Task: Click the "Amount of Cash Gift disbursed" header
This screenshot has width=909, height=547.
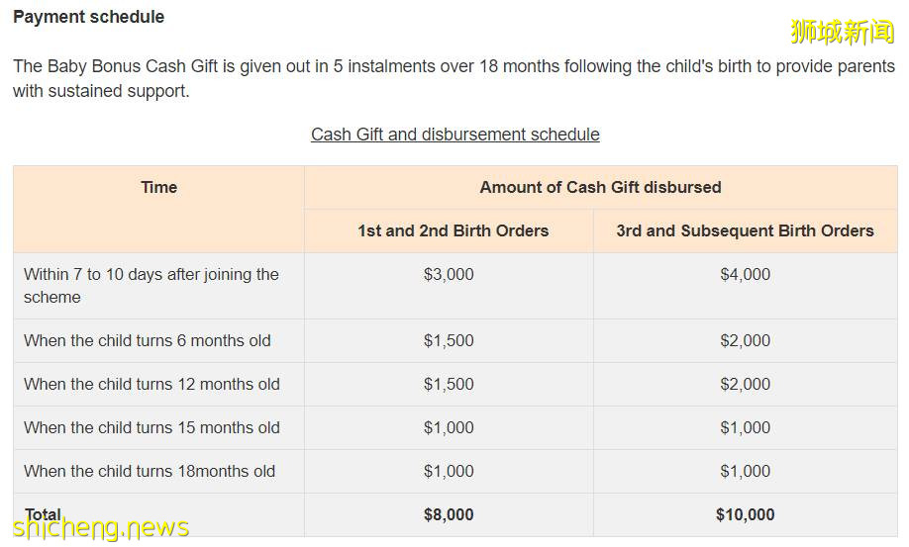Action: coord(600,187)
